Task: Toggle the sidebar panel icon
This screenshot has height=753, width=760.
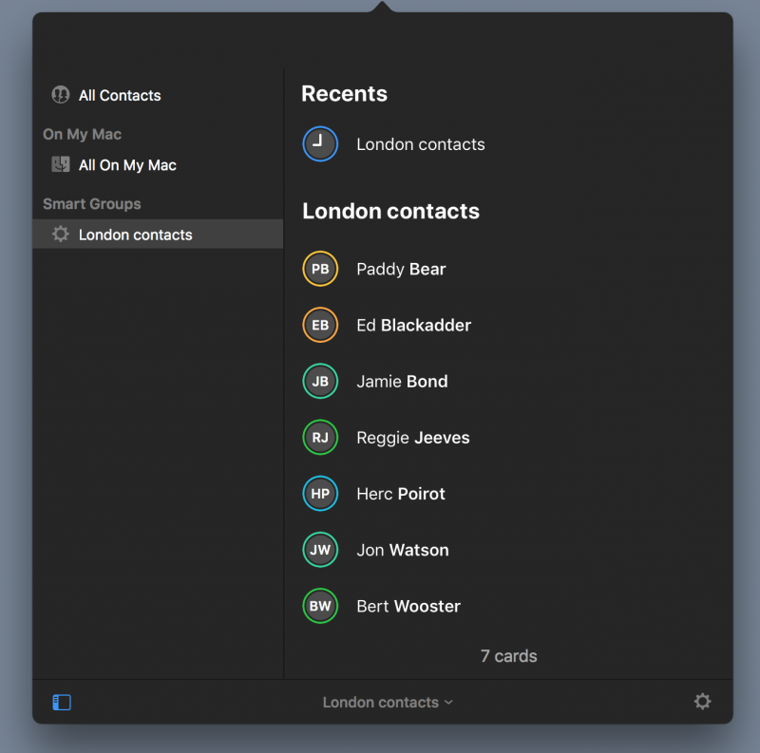Action: click(62, 702)
